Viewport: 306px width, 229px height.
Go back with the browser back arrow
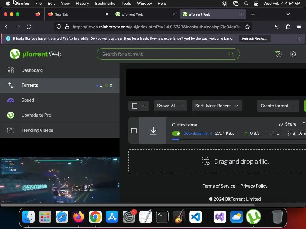click(x=7, y=27)
